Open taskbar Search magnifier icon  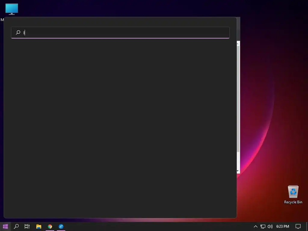(16, 226)
